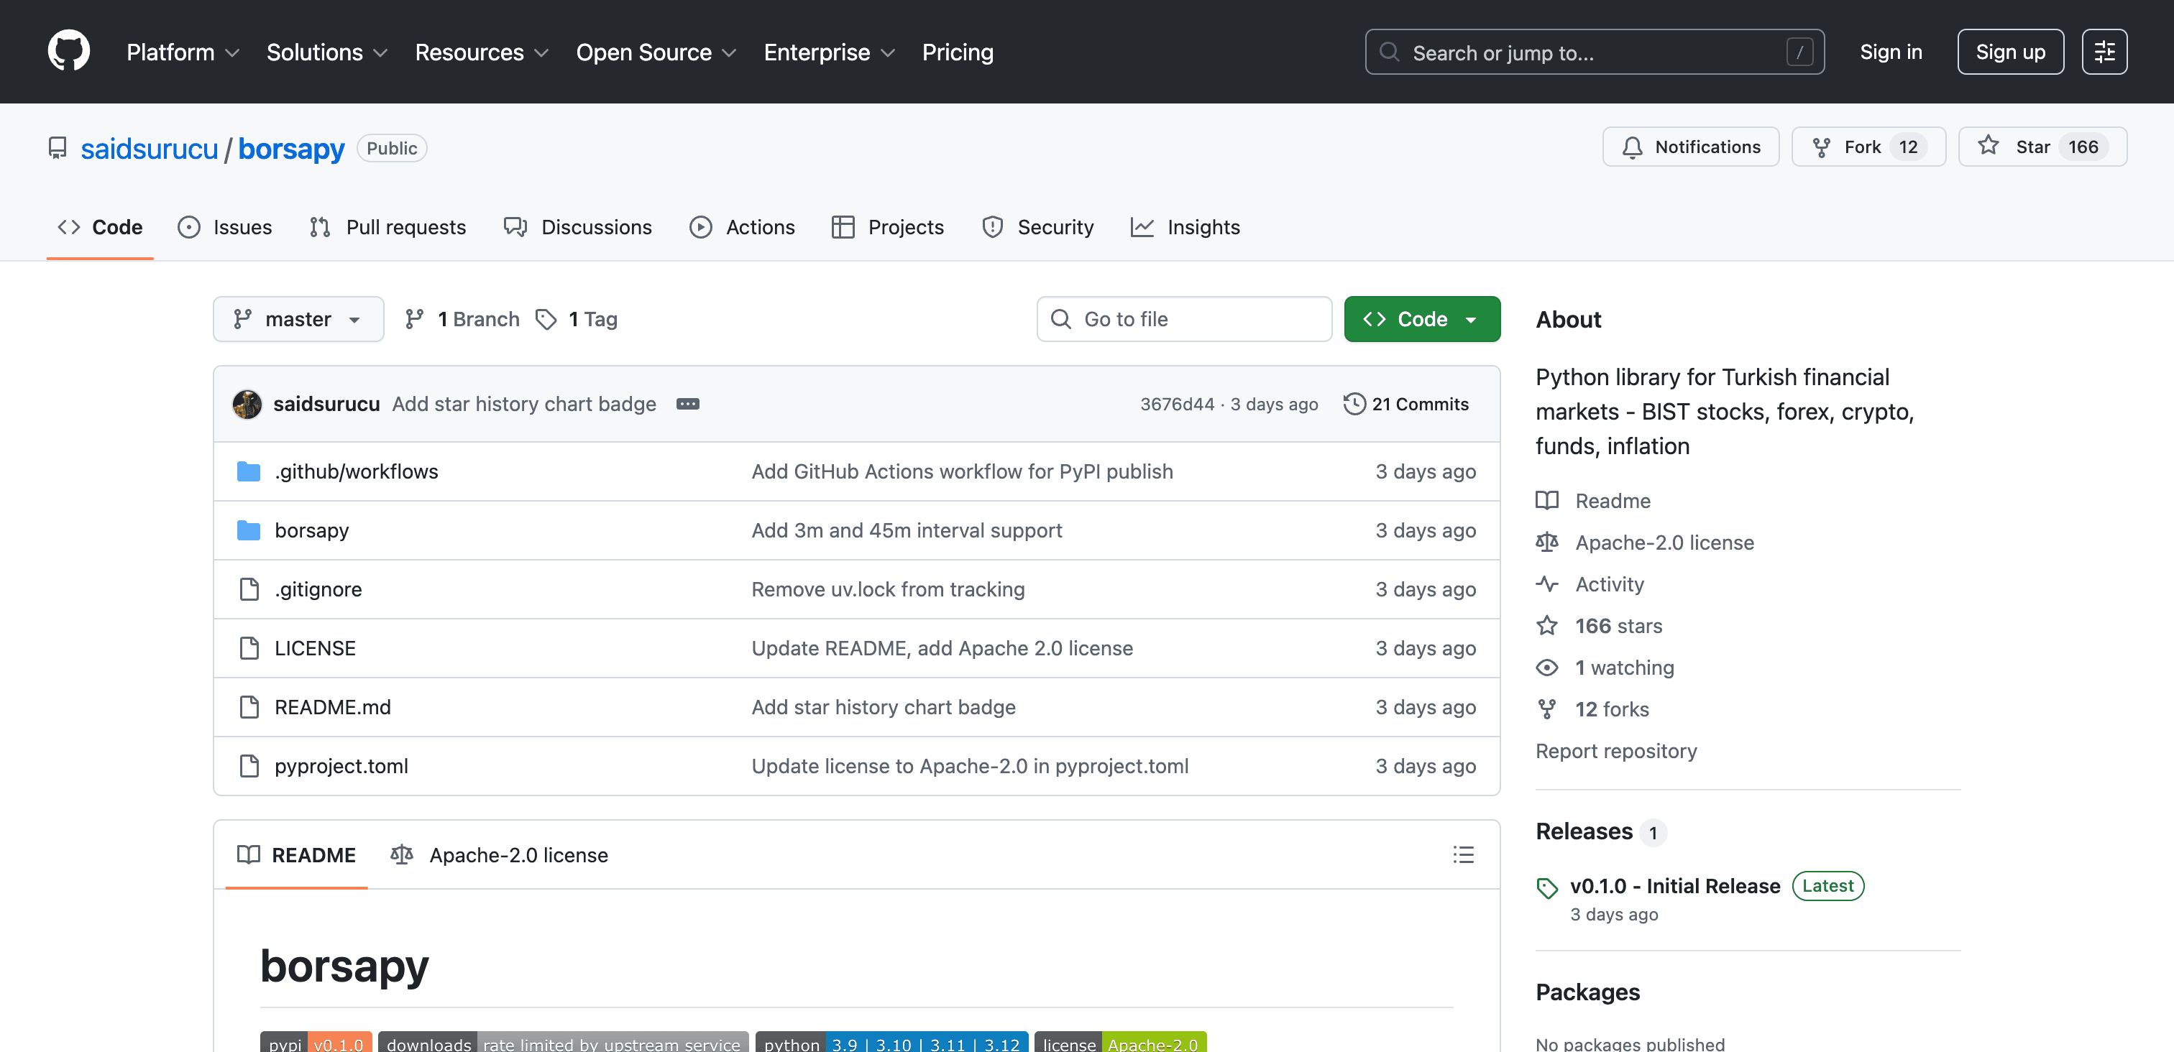The width and height of the screenshot is (2174, 1052).
Task: Open the v0.1.0 - Initial Release link
Action: [x=1675, y=886]
